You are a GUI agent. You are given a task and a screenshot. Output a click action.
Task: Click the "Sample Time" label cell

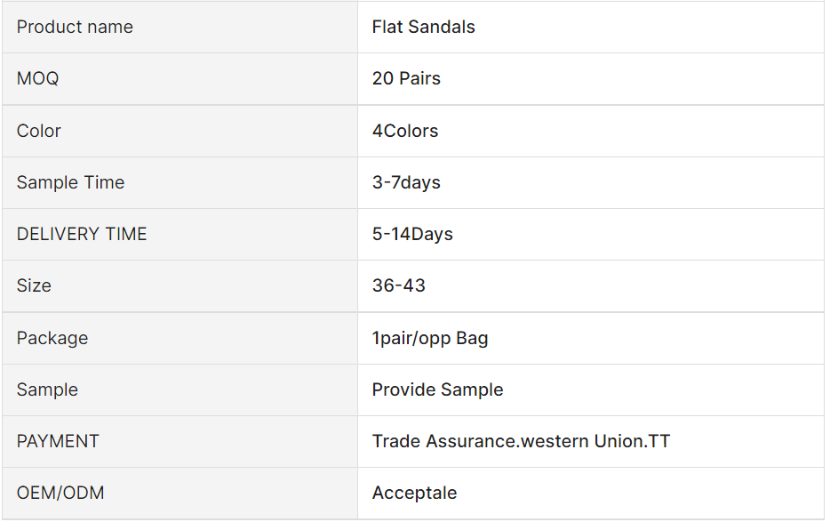70,182
